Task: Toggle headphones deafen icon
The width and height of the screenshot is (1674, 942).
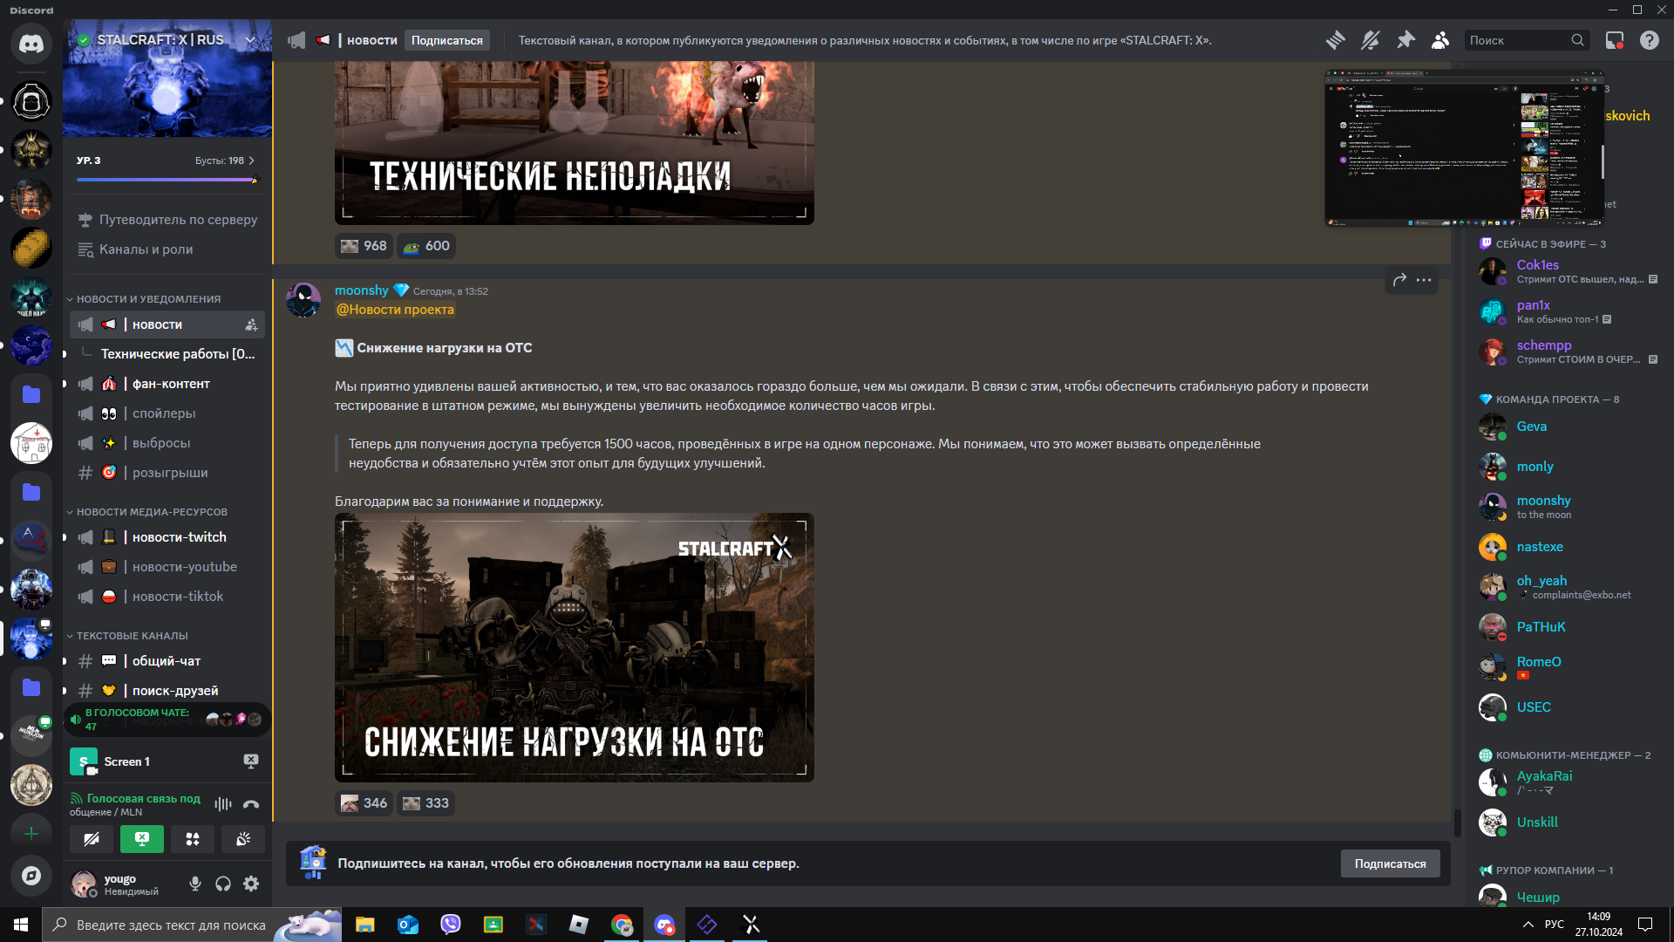Action: click(x=223, y=884)
